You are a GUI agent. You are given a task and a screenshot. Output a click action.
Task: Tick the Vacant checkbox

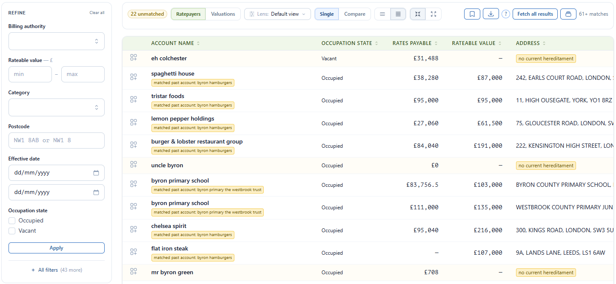(x=12, y=231)
